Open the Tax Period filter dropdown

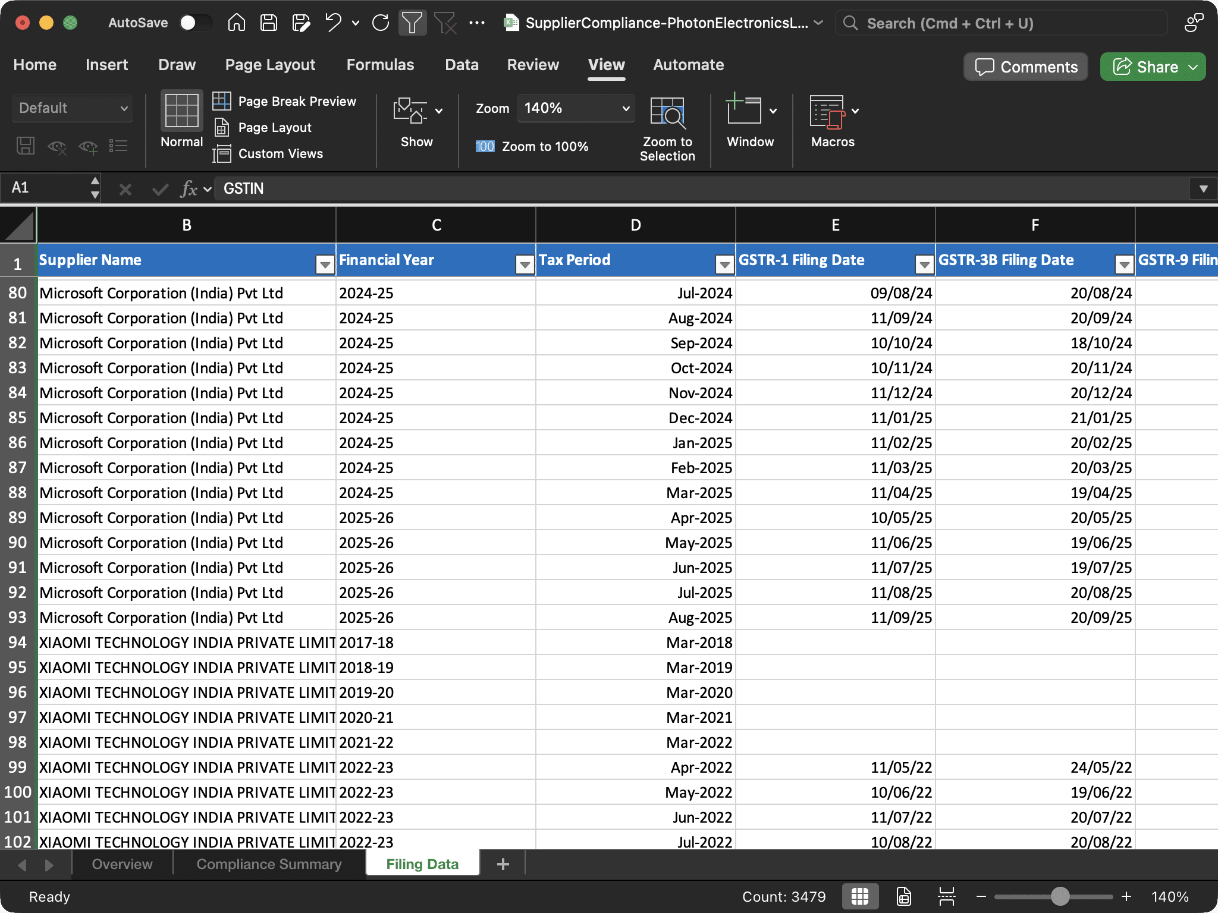click(x=724, y=264)
